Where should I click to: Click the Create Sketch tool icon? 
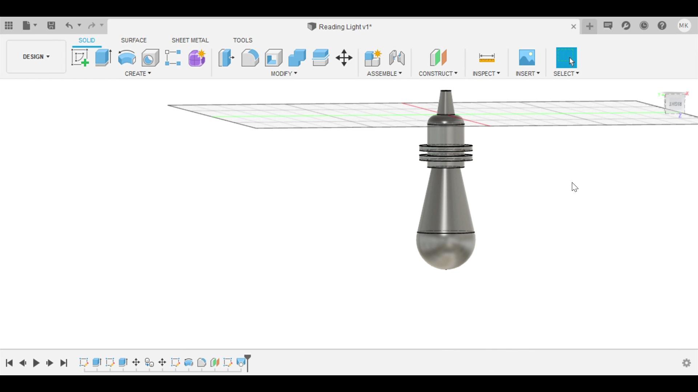pos(80,58)
